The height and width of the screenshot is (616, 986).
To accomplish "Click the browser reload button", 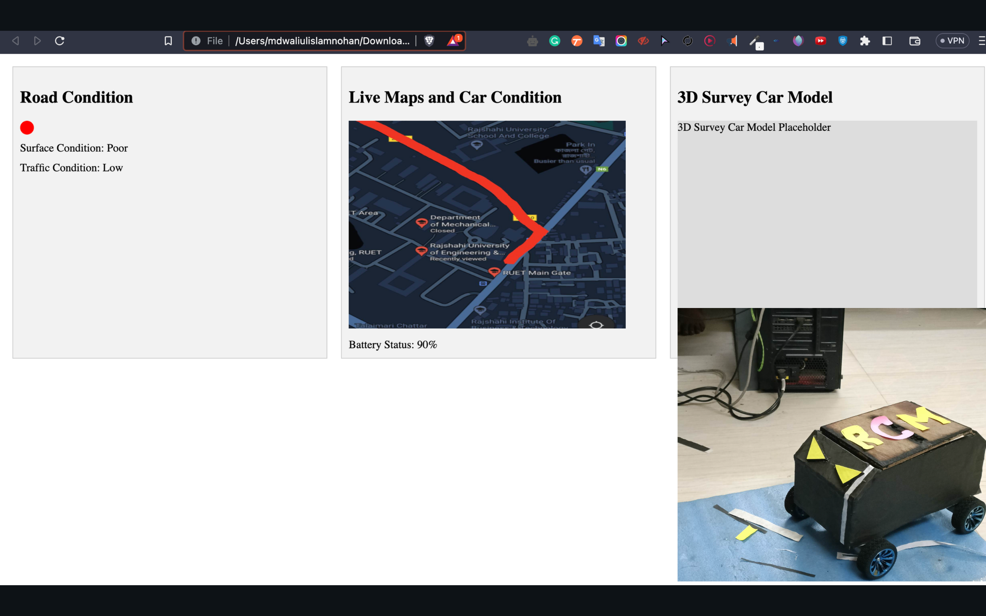I will (60, 41).
